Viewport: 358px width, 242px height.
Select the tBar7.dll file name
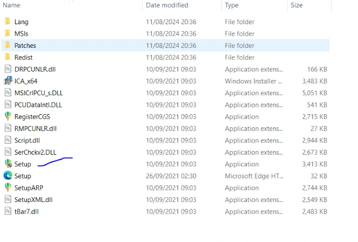click(x=26, y=211)
